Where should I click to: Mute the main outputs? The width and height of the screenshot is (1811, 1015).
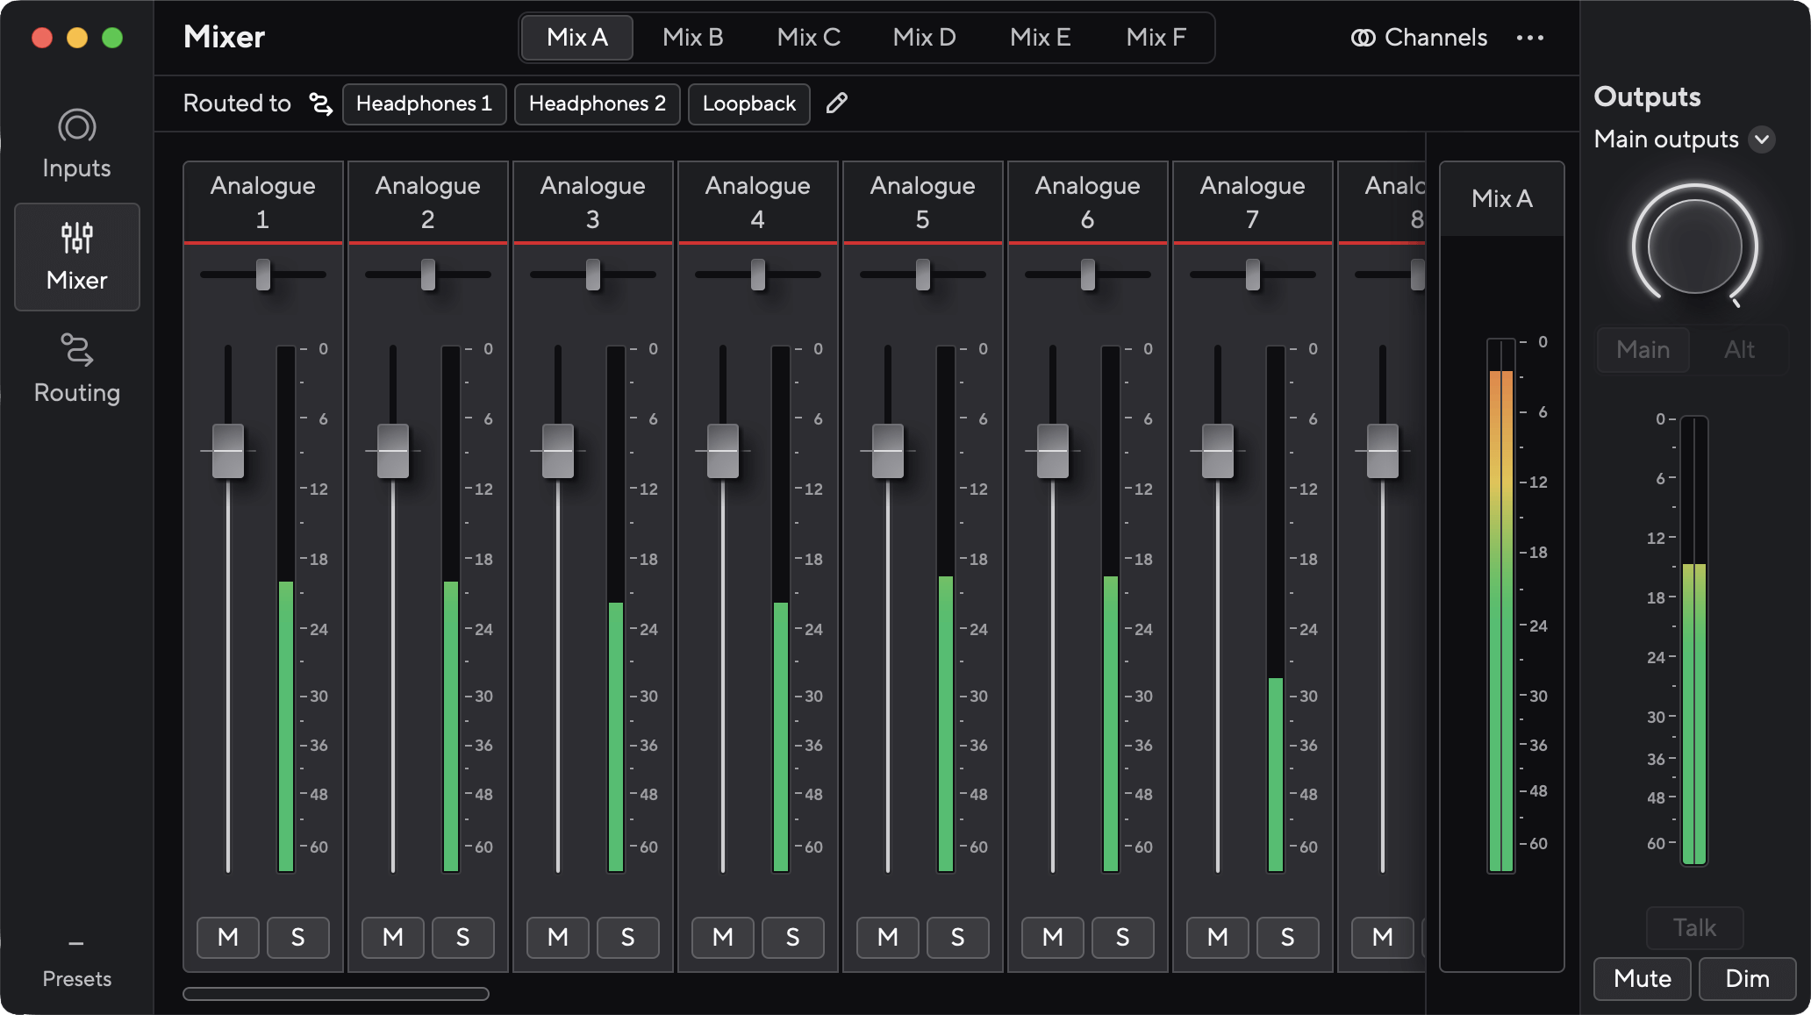(1642, 978)
